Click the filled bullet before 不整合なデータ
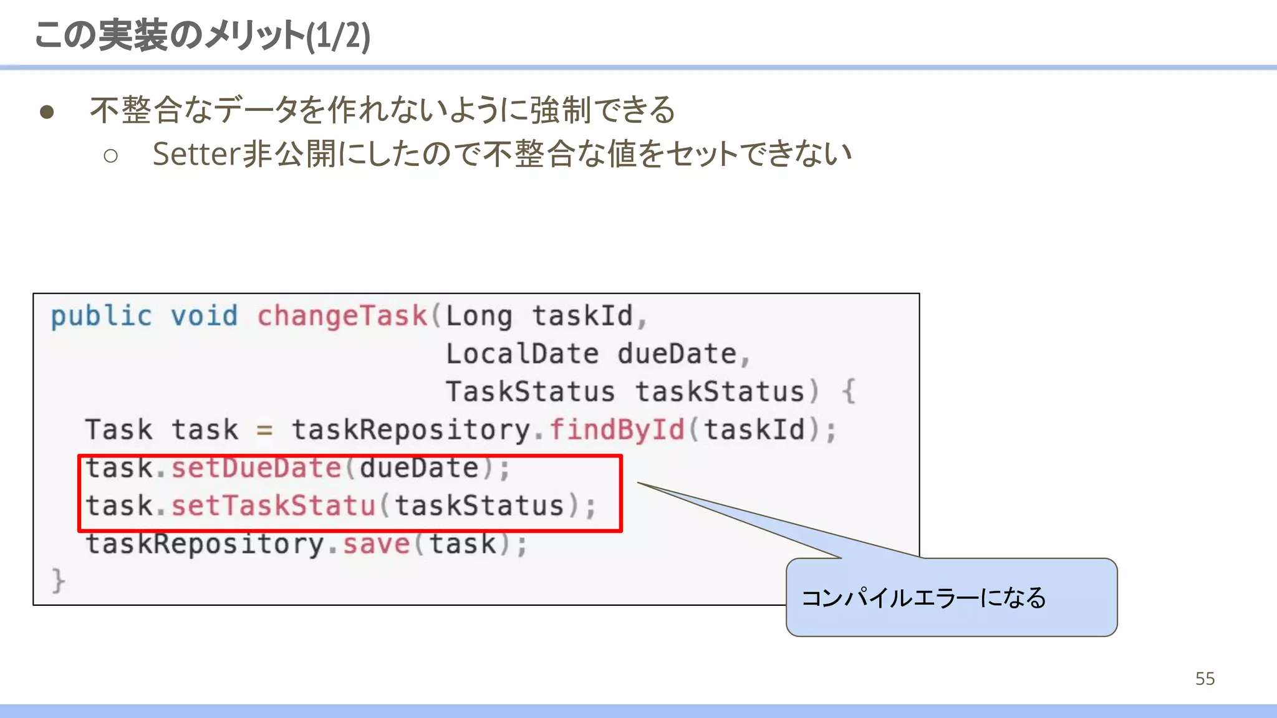This screenshot has height=718, width=1277. (47, 112)
